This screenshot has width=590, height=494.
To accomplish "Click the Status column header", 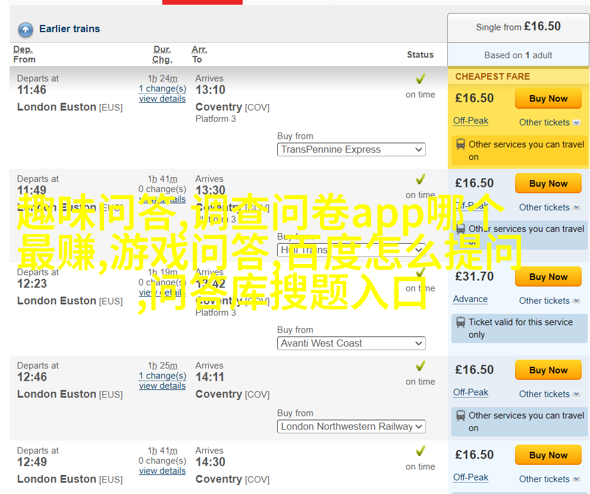I will click(x=420, y=55).
